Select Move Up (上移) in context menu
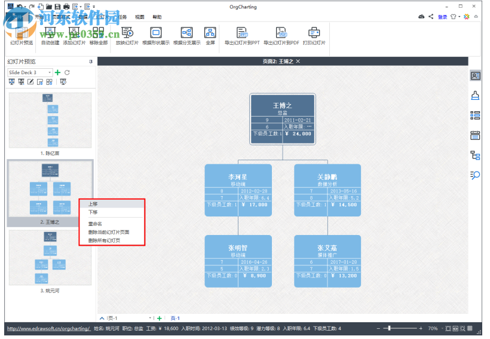The height and width of the screenshot is (339, 490). tap(112, 204)
